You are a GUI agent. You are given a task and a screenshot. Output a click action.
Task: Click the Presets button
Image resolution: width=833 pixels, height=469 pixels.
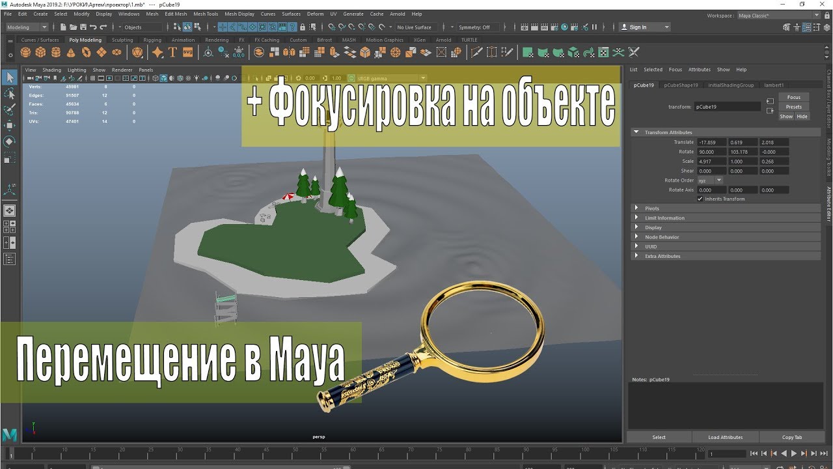click(794, 107)
